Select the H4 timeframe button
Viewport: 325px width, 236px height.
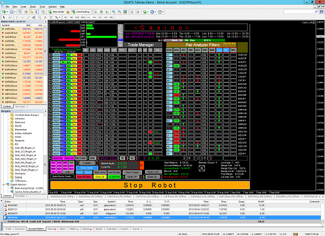click(x=94, y=17)
